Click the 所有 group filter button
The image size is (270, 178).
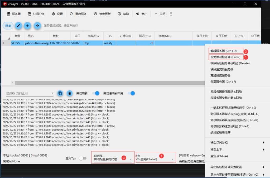[8, 26]
